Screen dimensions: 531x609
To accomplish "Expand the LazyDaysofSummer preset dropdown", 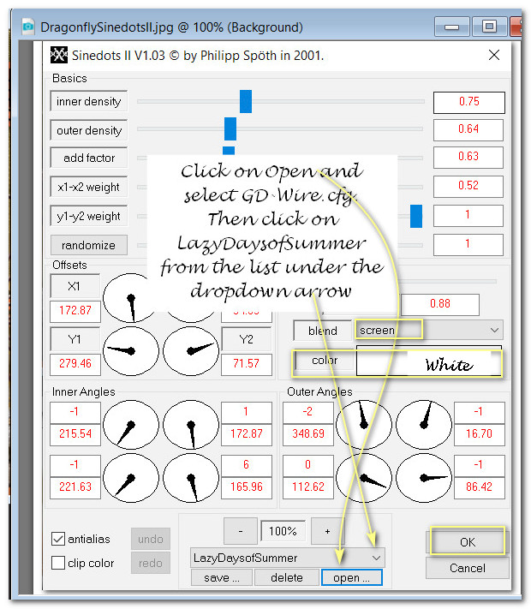I will tap(375, 558).
